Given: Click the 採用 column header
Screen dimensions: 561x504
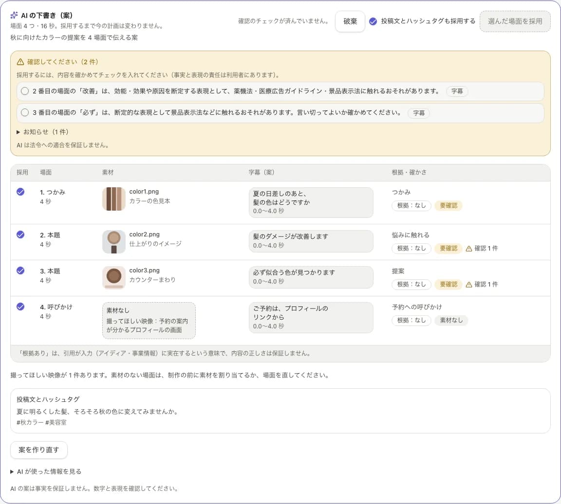Looking at the screenshot, I should (22, 172).
